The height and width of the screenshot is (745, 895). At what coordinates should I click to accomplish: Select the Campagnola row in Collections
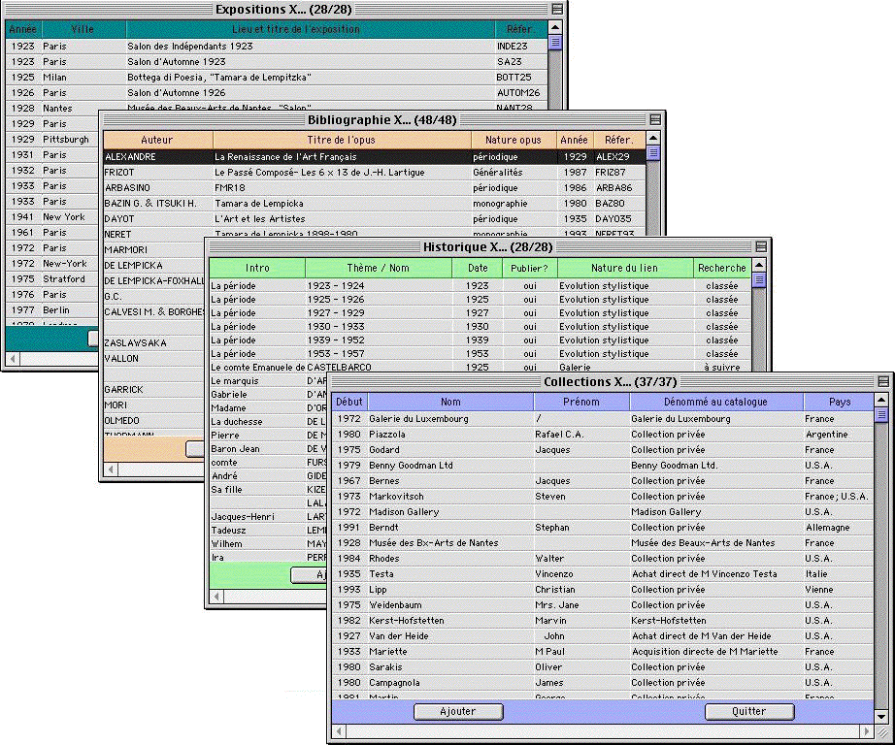(603, 683)
